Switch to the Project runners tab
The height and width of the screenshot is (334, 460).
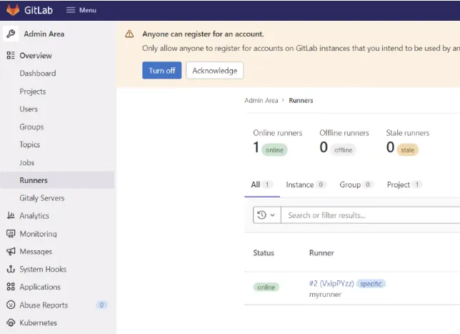coord(404,185)
